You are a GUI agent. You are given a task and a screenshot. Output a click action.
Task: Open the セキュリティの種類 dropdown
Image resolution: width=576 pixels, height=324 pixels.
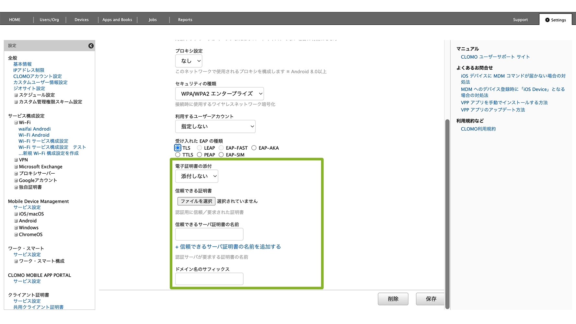pyautogui.click(x=219, y=94)
